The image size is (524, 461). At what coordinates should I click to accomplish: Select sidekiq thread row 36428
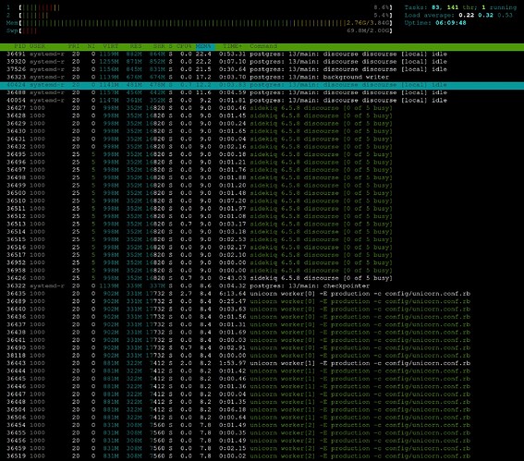pyautogui.click(x=262, y=115)
